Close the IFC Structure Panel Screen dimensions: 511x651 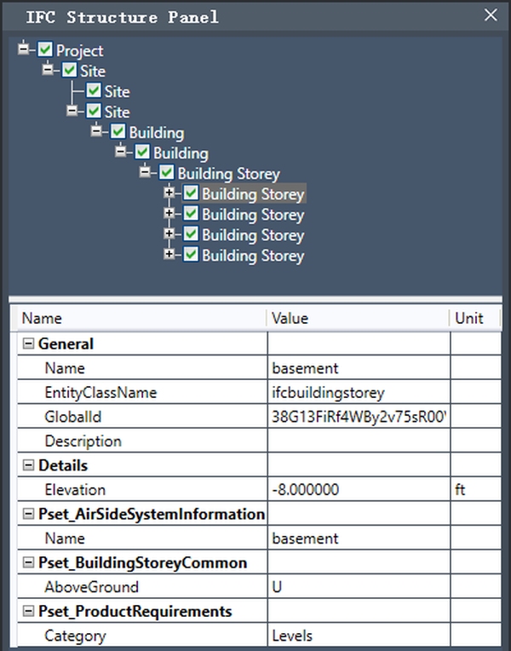click(490, 15)
